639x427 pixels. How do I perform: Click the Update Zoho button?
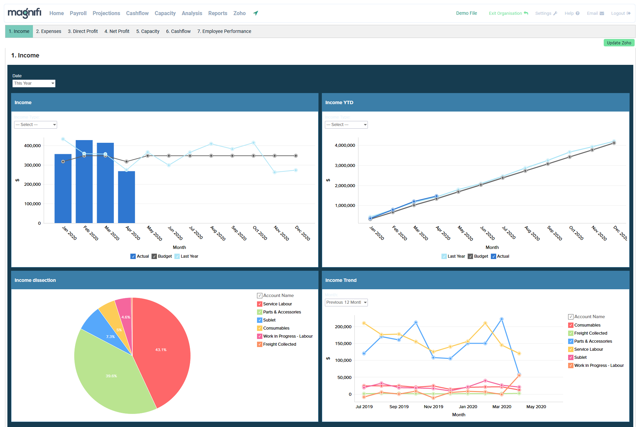pyautogui.click(x=619, y=43)
